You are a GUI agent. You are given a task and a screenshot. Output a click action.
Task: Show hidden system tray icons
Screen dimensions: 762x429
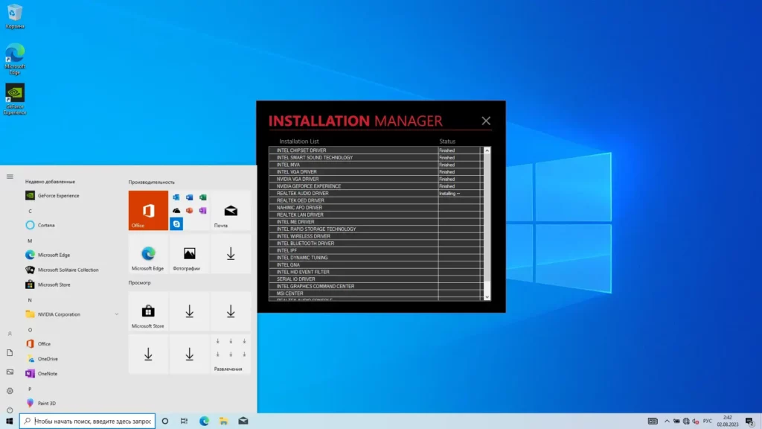666,422
